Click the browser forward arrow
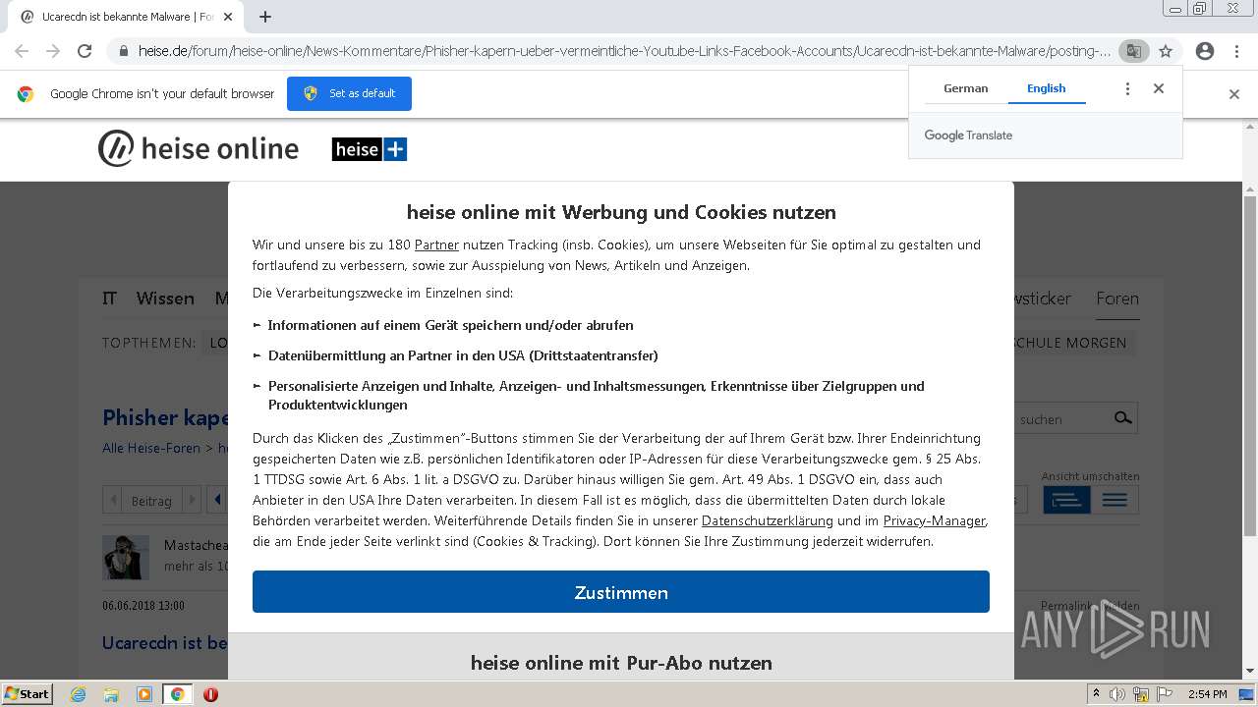Image resolution: width=1258 pixels, height=707 pixels. (x=53, y=51)
